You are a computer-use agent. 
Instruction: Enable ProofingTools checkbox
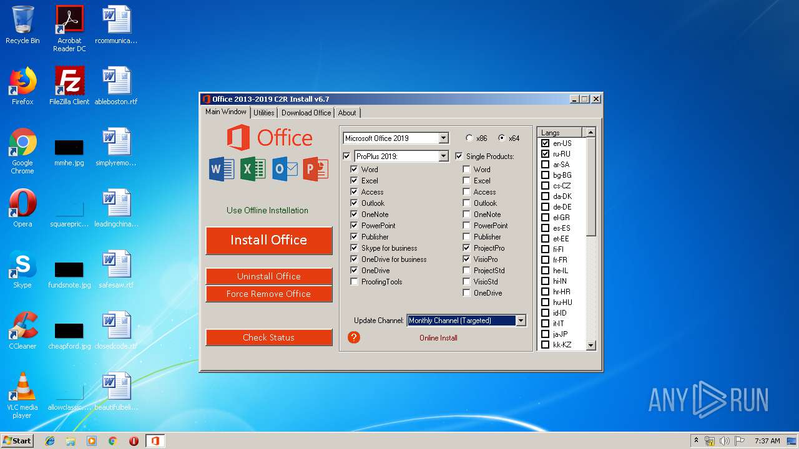354,281
